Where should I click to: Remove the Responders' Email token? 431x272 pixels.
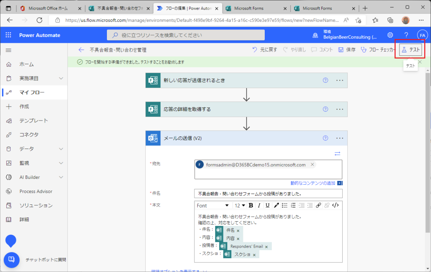click(x=266, y=247)
